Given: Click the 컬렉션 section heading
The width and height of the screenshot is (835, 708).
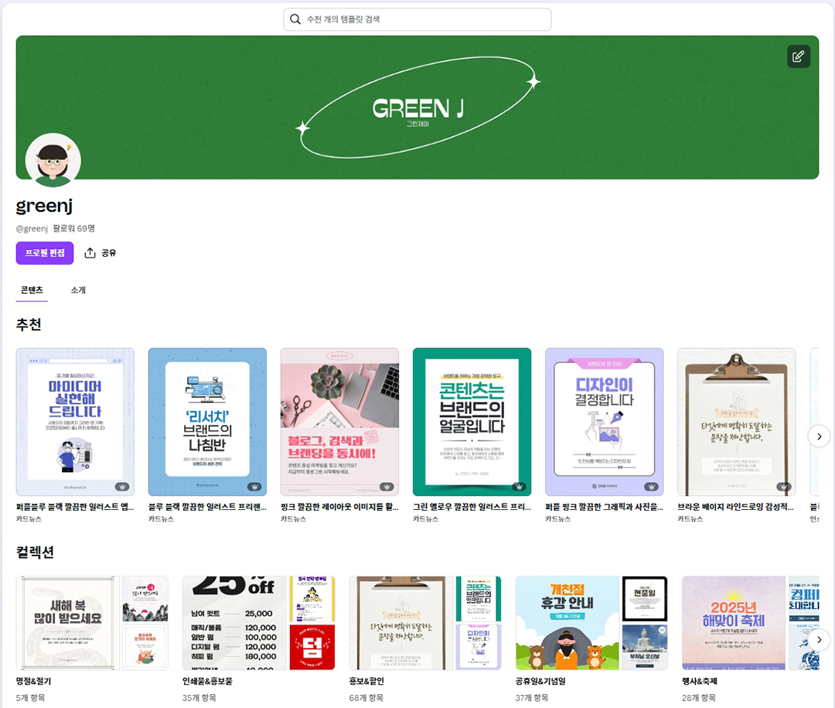Looking at the screenshot, I should 35,552.
